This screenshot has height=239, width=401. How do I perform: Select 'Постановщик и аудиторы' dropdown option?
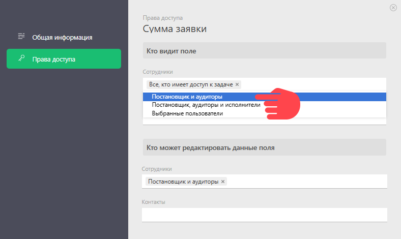coord(265,97)
